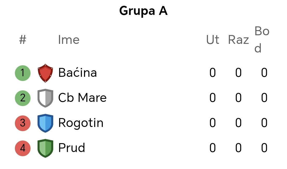Click the # rank column header
This screenshot has height=169, width=287.
click(x=23, y=40)
